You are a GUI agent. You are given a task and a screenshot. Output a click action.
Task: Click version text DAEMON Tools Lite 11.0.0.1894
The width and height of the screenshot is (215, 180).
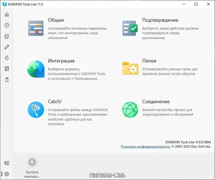[188, 142]
